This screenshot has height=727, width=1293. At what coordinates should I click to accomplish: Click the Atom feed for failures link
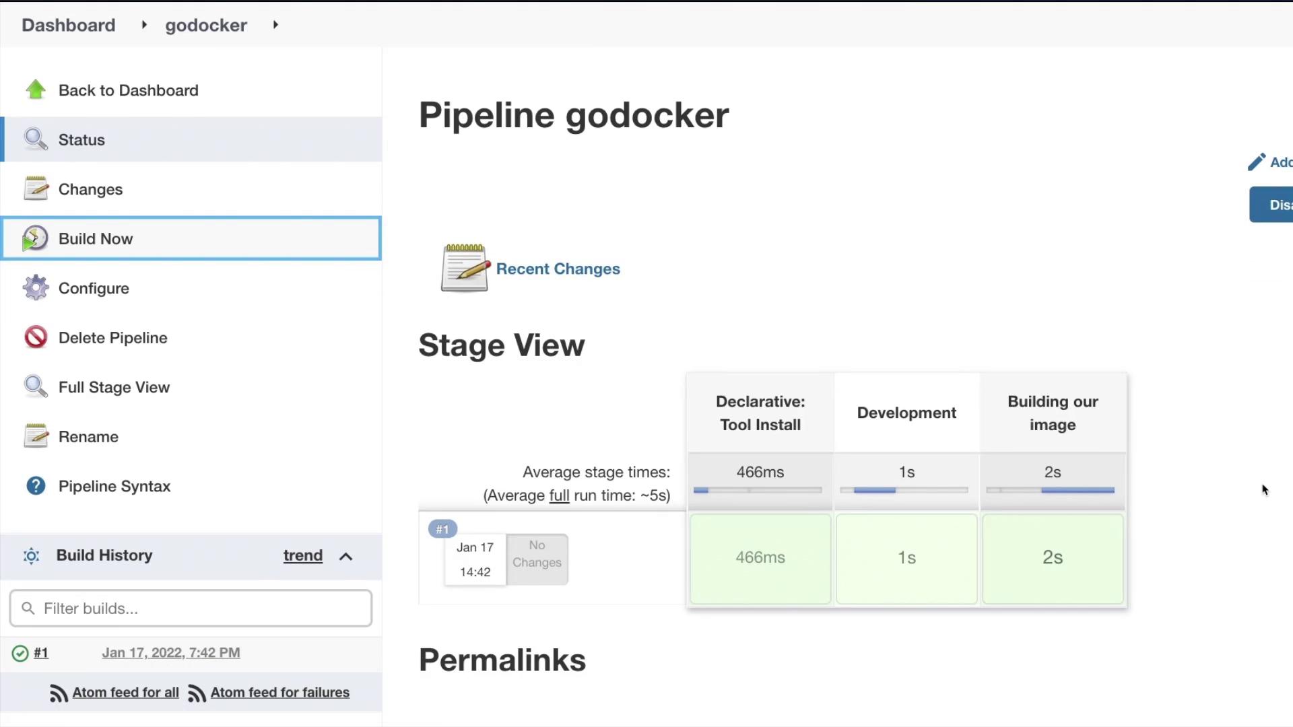pyautogui.click(x=279, y=692)
